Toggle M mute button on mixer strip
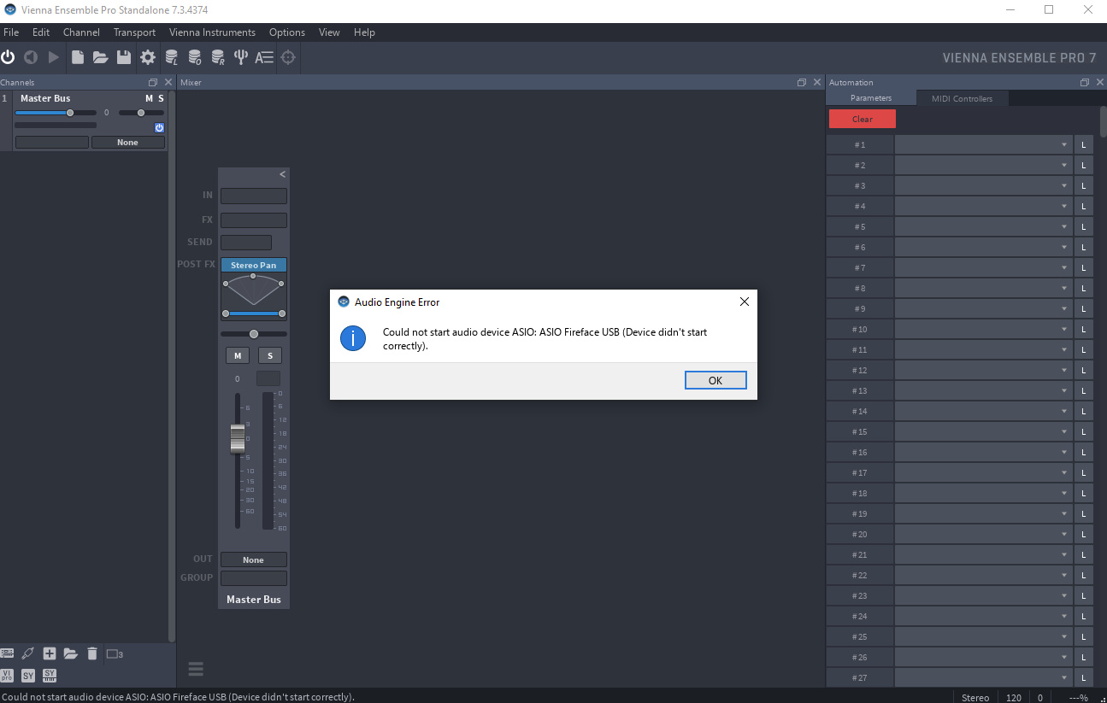Viewport: 1107px width, 703px height. tap(238, 355)
